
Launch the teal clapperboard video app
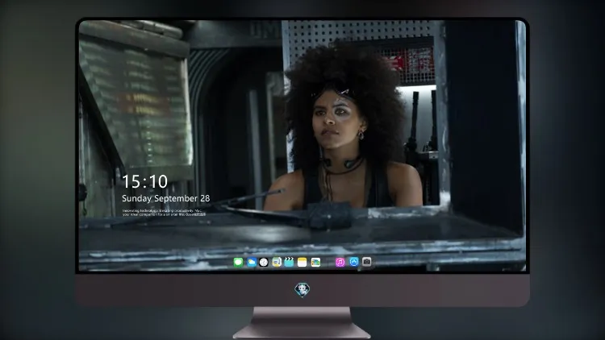point(289,262)
